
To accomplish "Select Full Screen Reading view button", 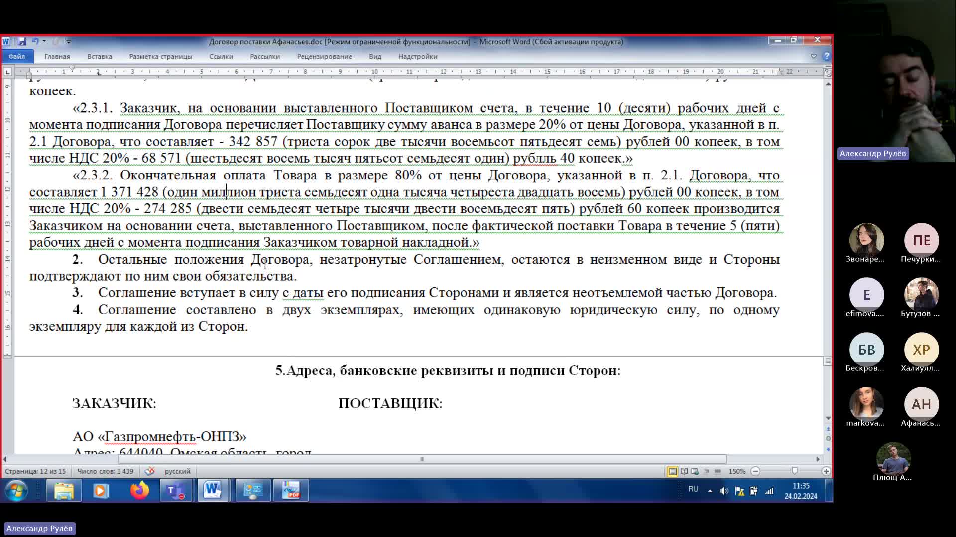I will tap(684, 471).
